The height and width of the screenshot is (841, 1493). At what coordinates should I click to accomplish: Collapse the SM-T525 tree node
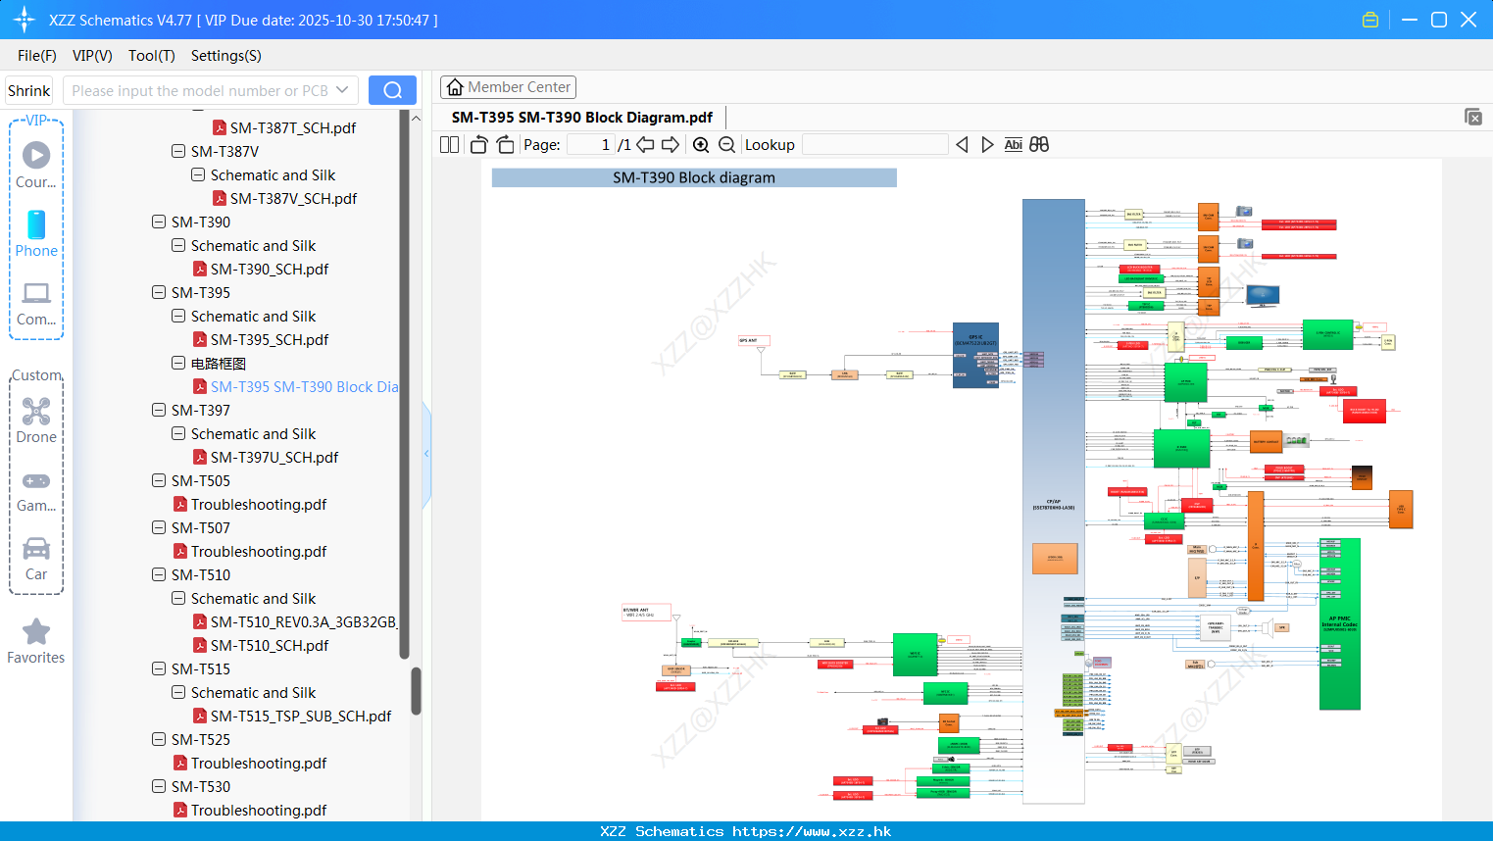[x=159, y=739]
